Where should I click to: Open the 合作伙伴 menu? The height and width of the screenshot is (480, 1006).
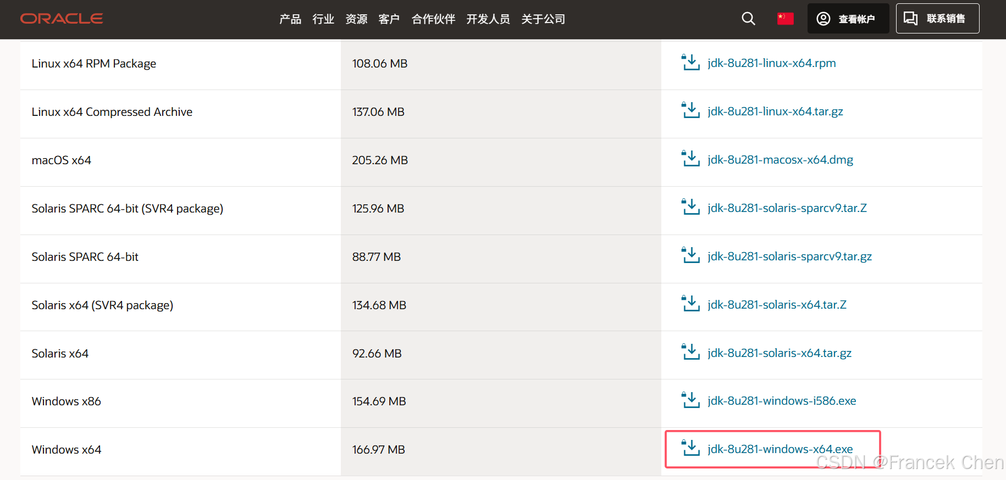coord(433,19)
